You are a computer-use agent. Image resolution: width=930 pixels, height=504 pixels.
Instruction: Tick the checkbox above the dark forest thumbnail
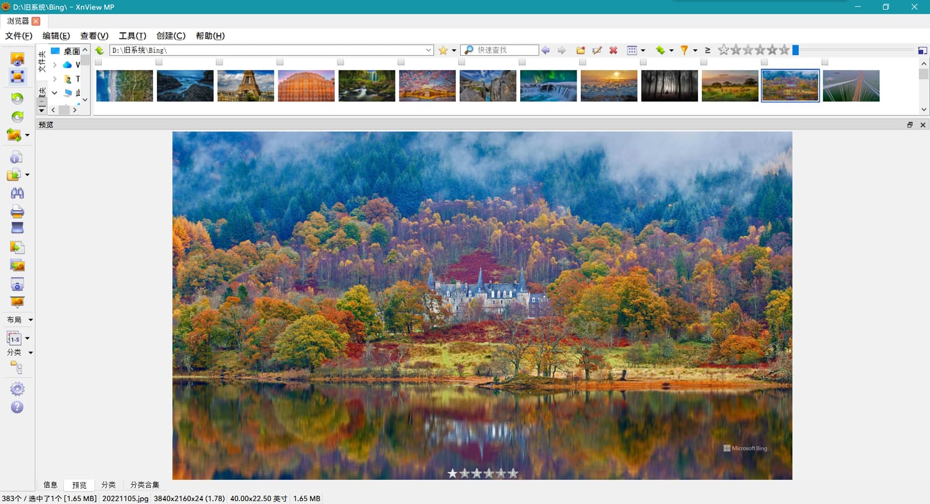643,62
